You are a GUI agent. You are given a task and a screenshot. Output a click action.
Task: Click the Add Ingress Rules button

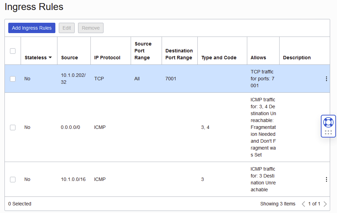coord(32,28)
